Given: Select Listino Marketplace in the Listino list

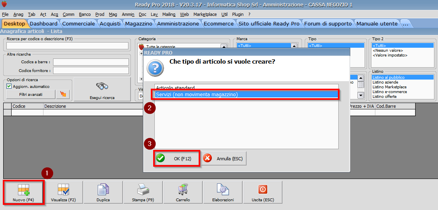Looking at the screenshot, I should (389, 87).
